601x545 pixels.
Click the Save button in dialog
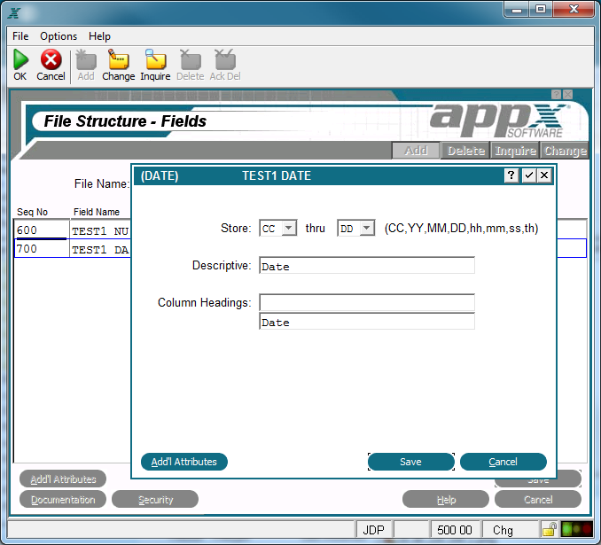pos(411,462)
